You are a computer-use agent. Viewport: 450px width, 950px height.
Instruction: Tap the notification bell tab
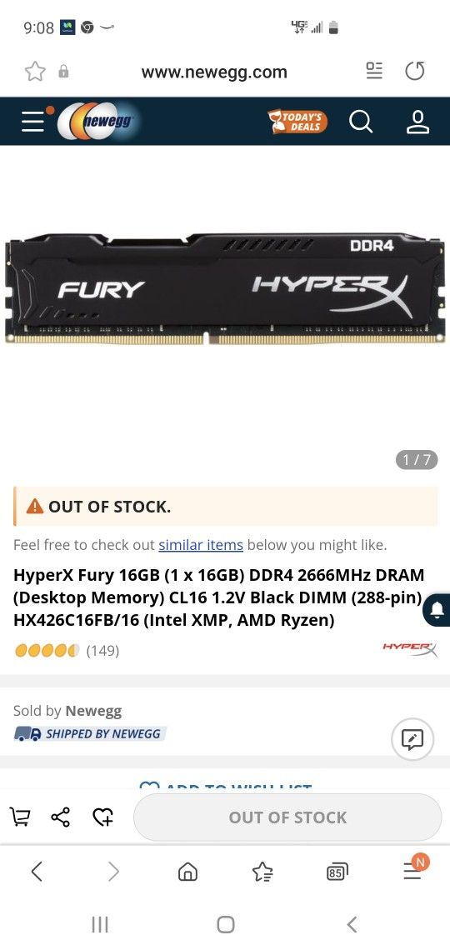point(437,609)
